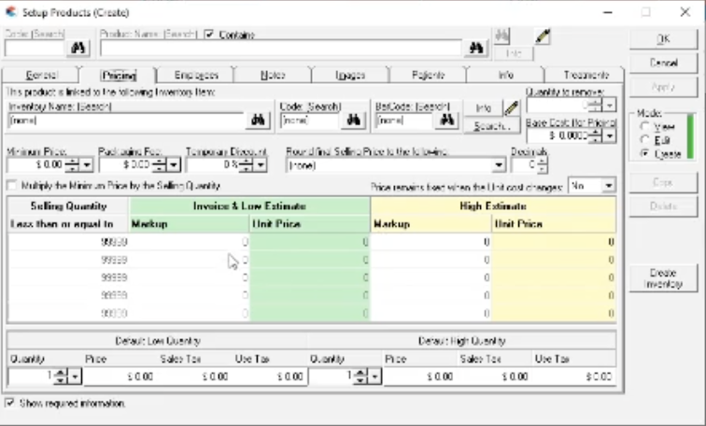The height and width of the screenshot is (426, 706).
Task: Click the Inventory Name search input field
Action: [x=125, y=121]
